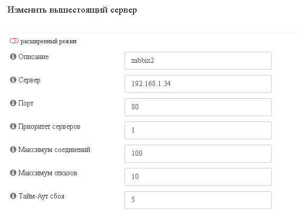The image size is (297, 217).
Task: Click the Сервер field with 192.168.1.34
Action: point(198,84)
